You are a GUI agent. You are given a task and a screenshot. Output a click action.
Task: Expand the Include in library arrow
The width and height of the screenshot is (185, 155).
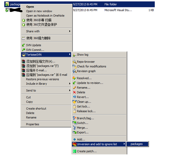70,84
